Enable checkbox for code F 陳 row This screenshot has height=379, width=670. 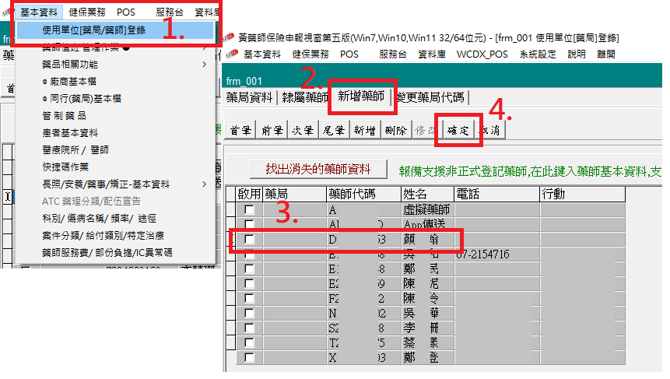point(249,298)
